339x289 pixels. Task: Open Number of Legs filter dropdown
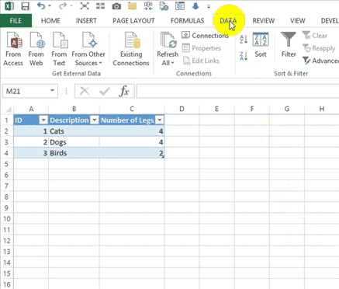coord(160,120)
